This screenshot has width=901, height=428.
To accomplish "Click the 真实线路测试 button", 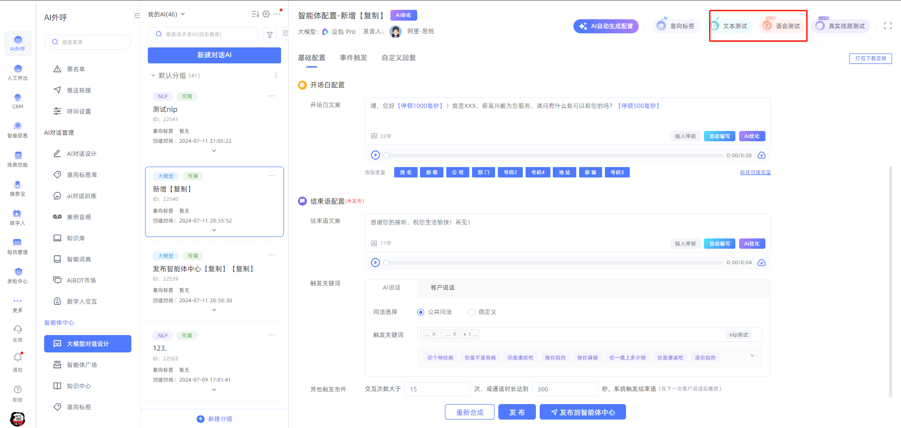I will [840, 26].
